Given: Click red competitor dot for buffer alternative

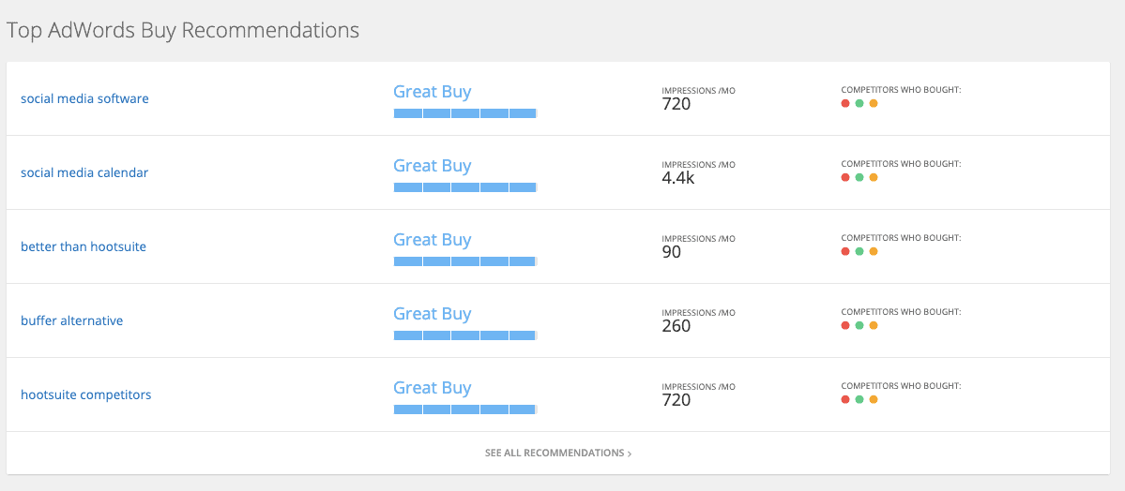Looking at the screenshot, I should (x=845, y=325).
